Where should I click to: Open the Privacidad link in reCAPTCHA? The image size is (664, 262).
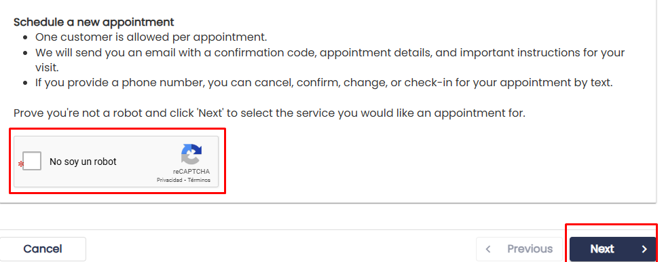[169, 180]
